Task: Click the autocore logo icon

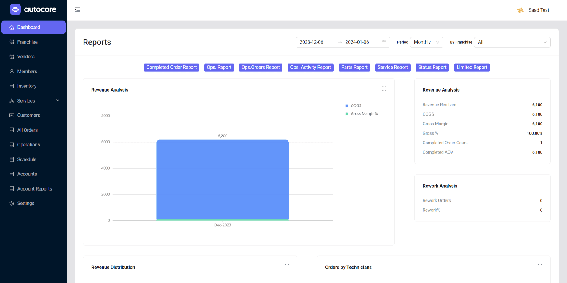Action: coord(15,9)
